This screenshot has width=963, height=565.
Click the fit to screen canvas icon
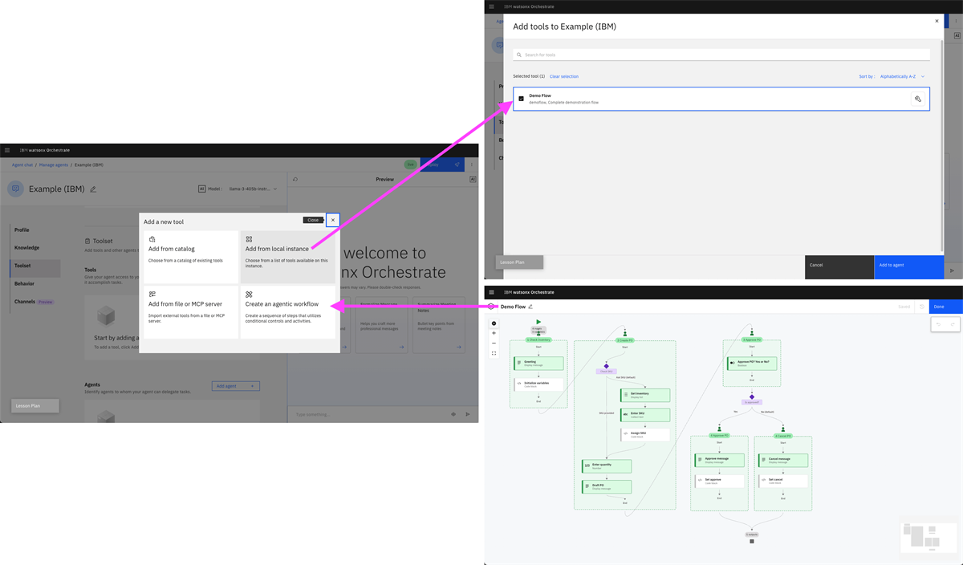494,353
